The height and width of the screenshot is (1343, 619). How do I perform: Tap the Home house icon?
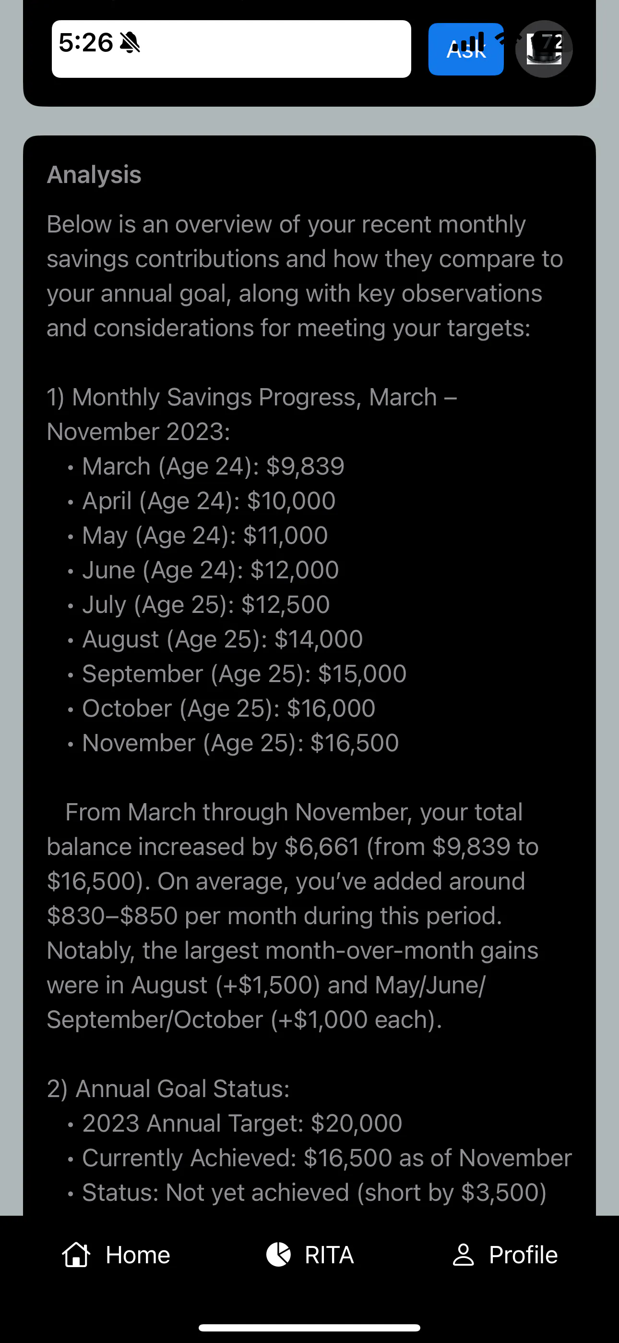(76, 1254)
